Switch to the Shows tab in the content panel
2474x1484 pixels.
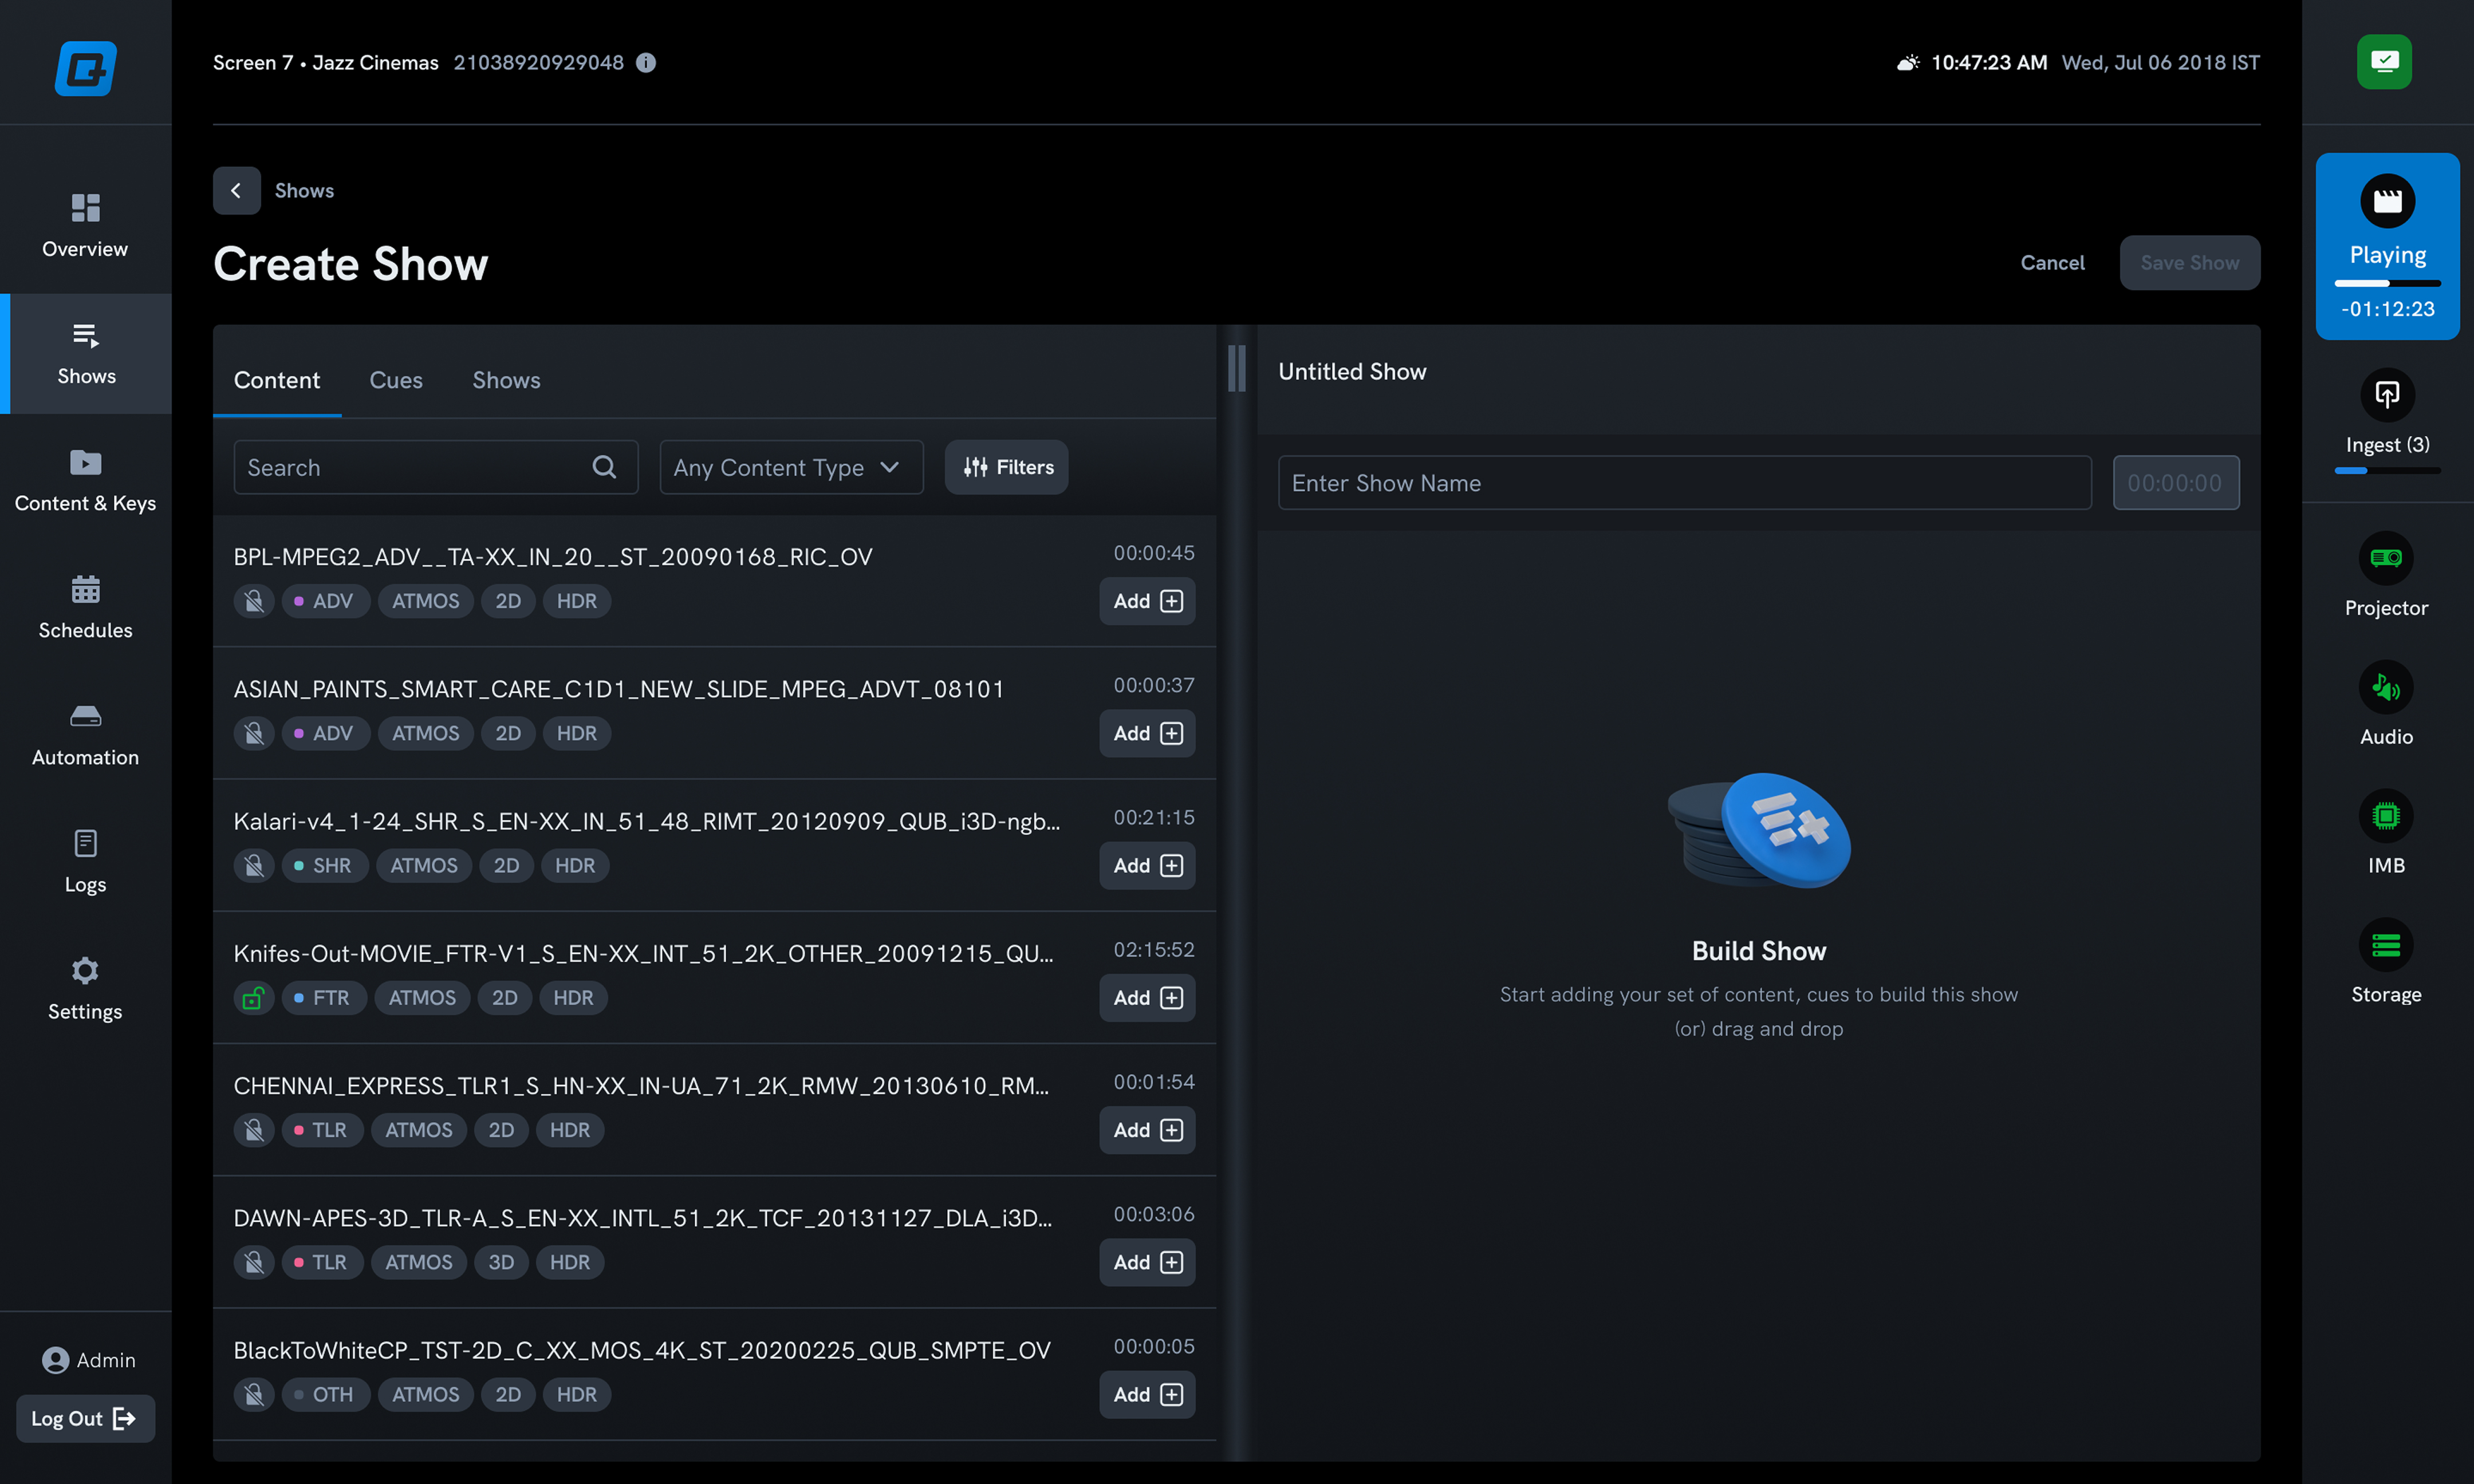pyautogui.click(x=506, y=380)
